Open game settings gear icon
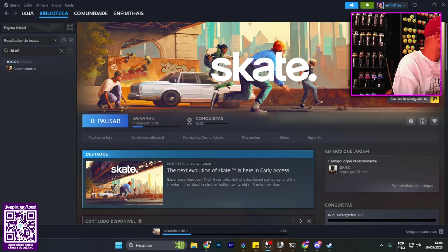448x252 pixels. pos(411,121)
